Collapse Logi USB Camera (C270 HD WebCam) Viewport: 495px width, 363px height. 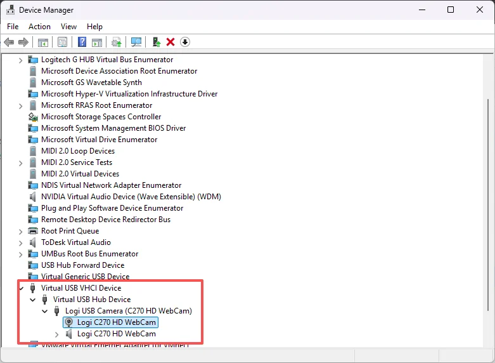click(x=45, y=311)
